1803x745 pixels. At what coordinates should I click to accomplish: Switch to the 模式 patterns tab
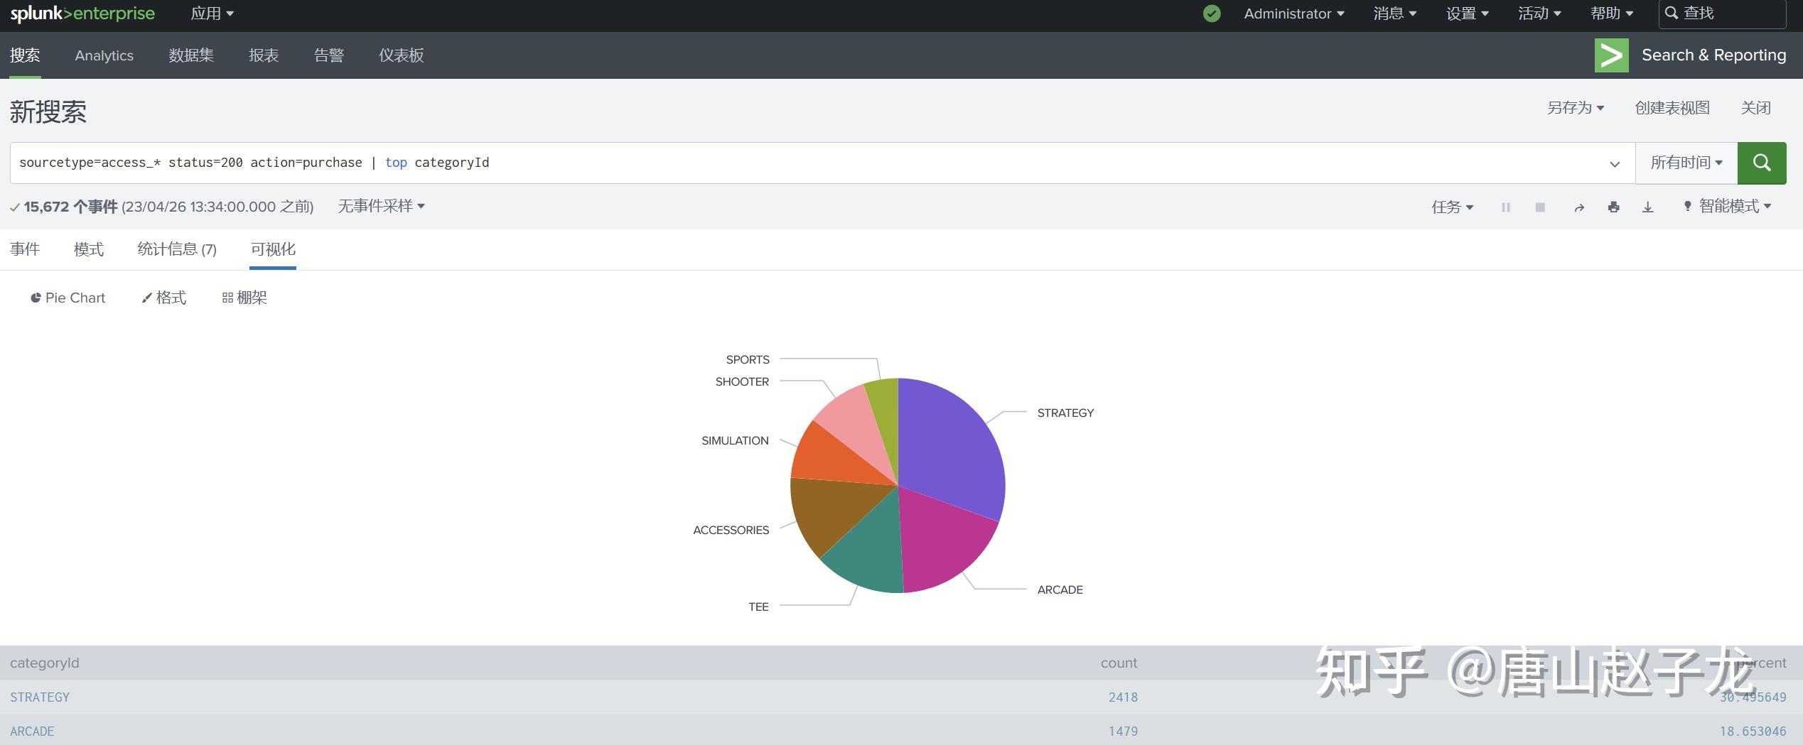coord(89,249)
